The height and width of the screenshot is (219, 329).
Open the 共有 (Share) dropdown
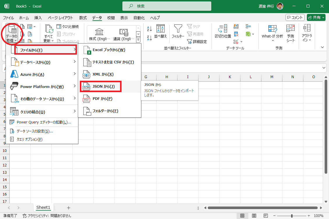pyautogui.click(x=316, y=17)
